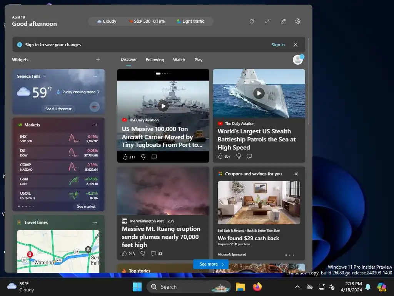The height and width of the screenshot is (296, 394).
Task: Launch Firefox from taskbar
Action: point(257,287)
